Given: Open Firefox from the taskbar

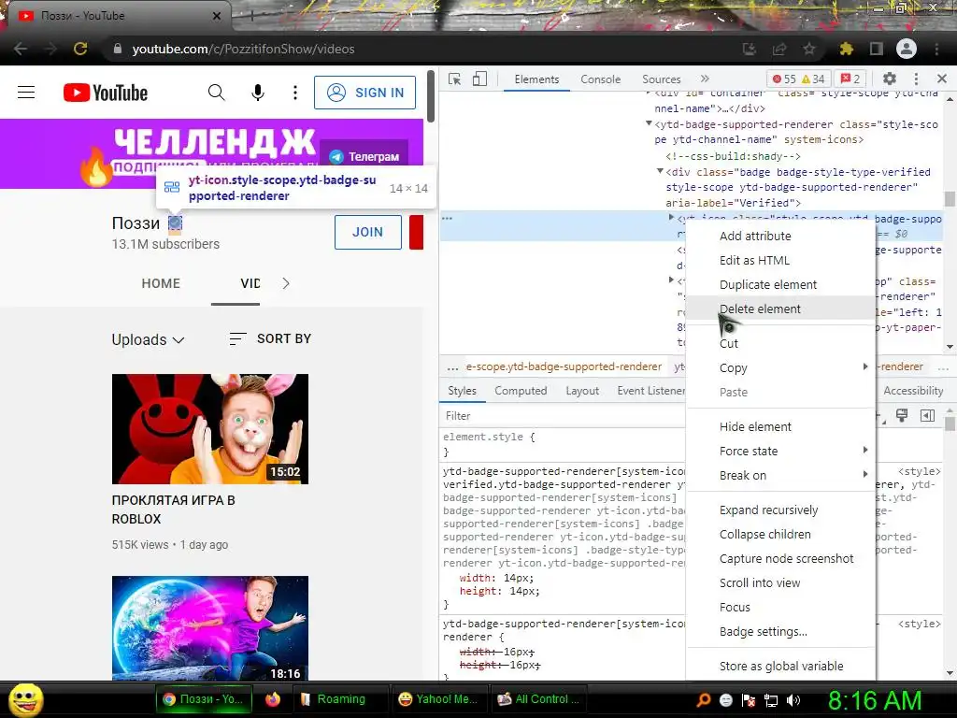Looking at the screenshot, I should [x=273, y=699].
